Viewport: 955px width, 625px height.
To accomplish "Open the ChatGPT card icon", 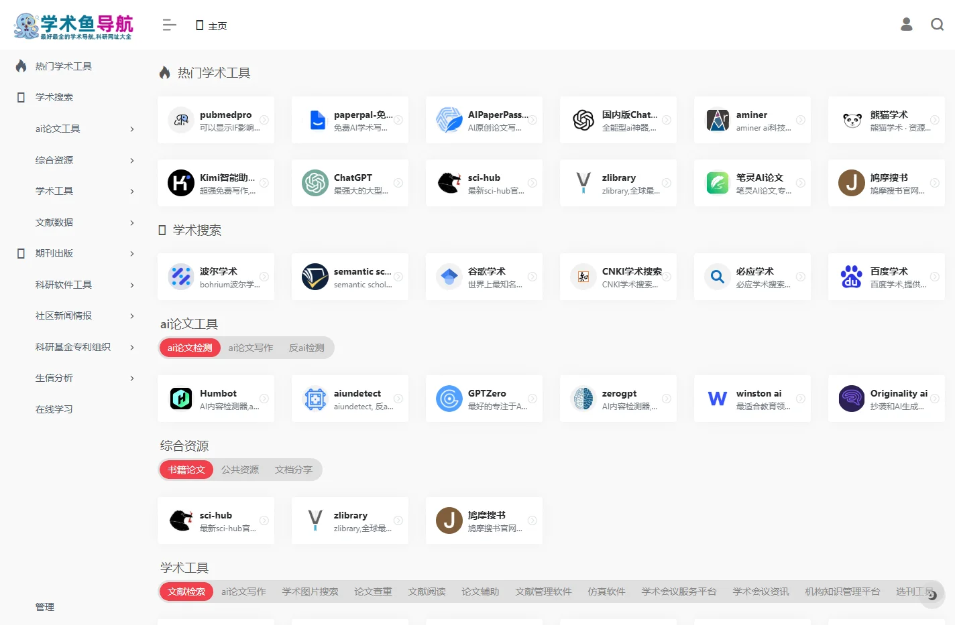I will tap(315, 183).
